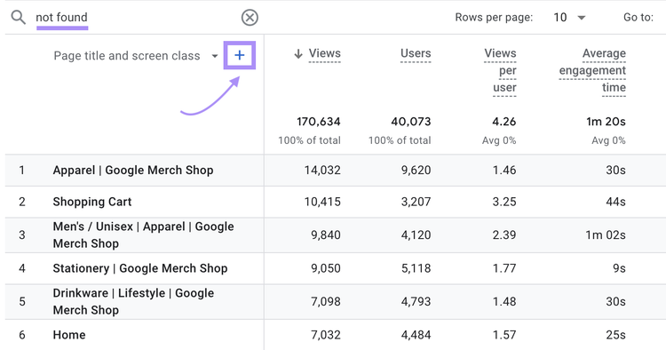Click engagement time 44s for Shopping Cart

point(616,202)
